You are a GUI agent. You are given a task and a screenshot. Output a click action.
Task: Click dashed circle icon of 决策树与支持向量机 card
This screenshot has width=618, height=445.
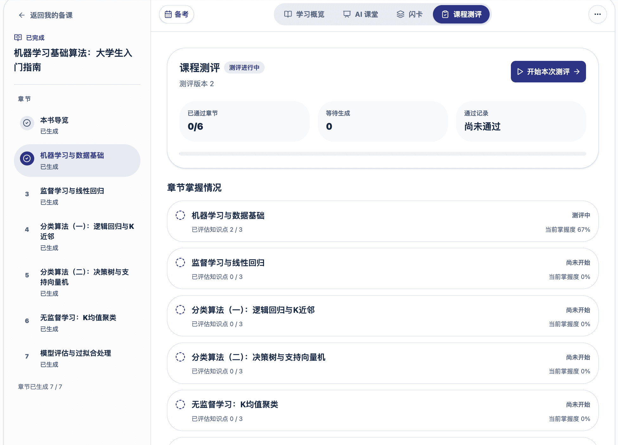pyautogui.click(x=180, y=357)
